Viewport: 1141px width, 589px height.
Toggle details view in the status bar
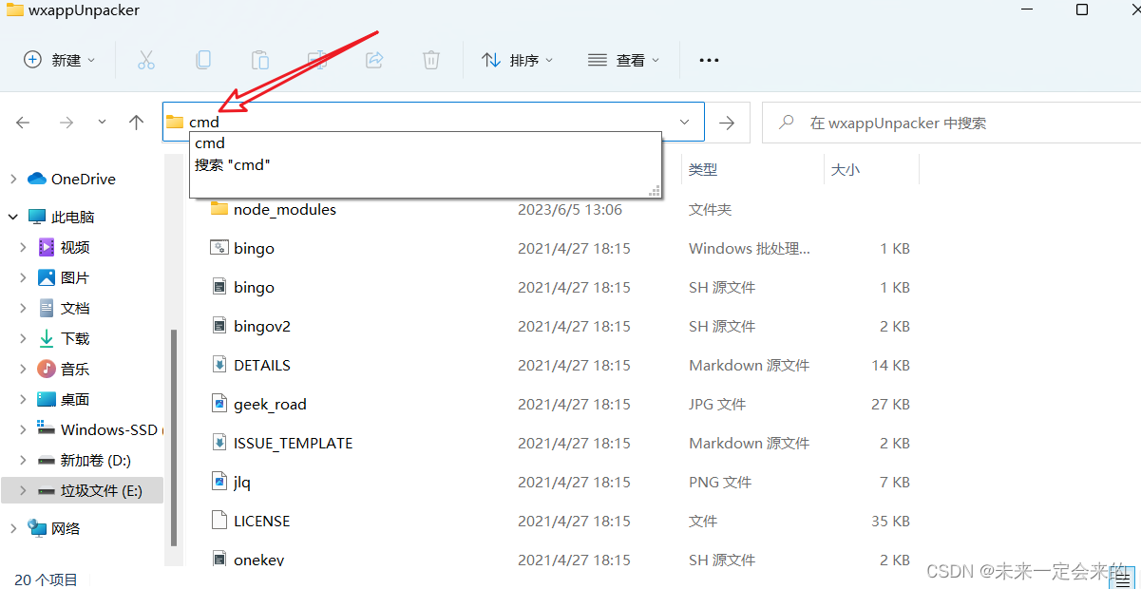(x=1124, y=578)
